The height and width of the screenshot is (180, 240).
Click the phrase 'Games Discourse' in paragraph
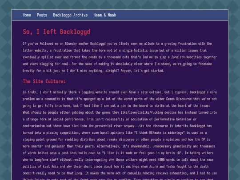(179, 99)
